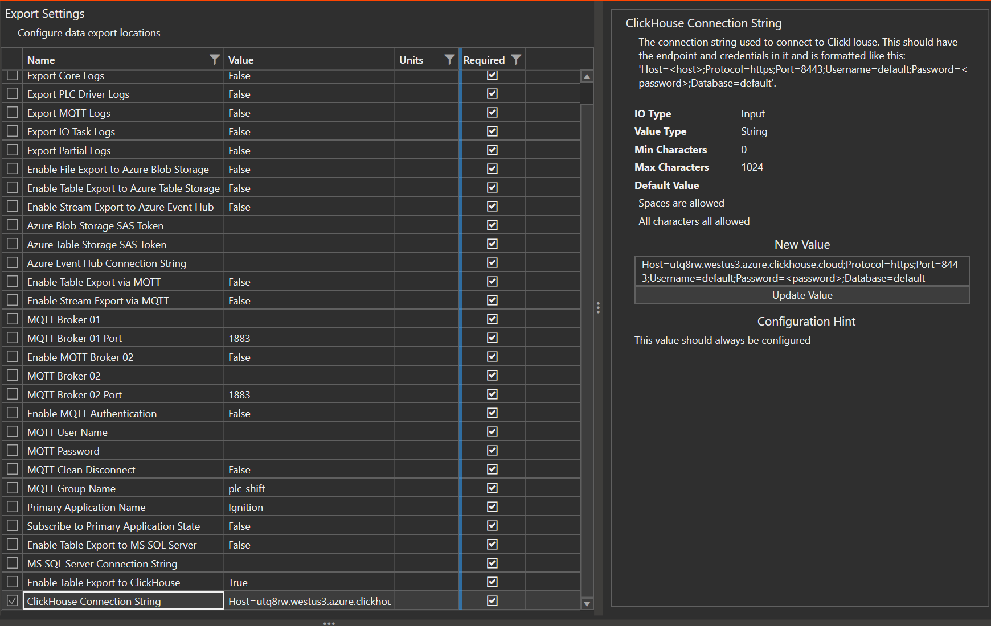Viewport: 991px width, 626px height.
Task: Toggle Required checkbox for MQTT Password
Action: pyautogui.click(x=492, y=451)
